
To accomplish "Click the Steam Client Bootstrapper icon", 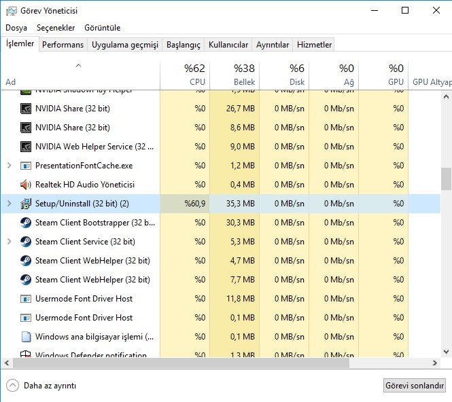I will point(26,223).
